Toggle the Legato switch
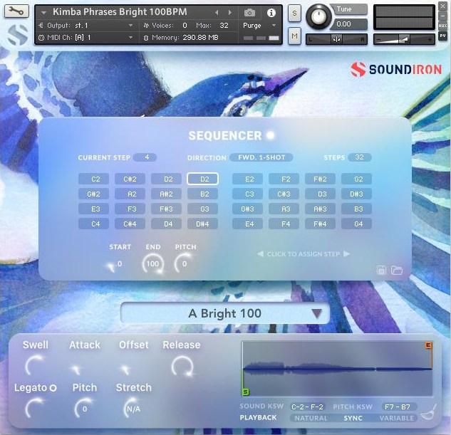Image resolution: width=451 pixels, height=435 pixels. [53, 388]
